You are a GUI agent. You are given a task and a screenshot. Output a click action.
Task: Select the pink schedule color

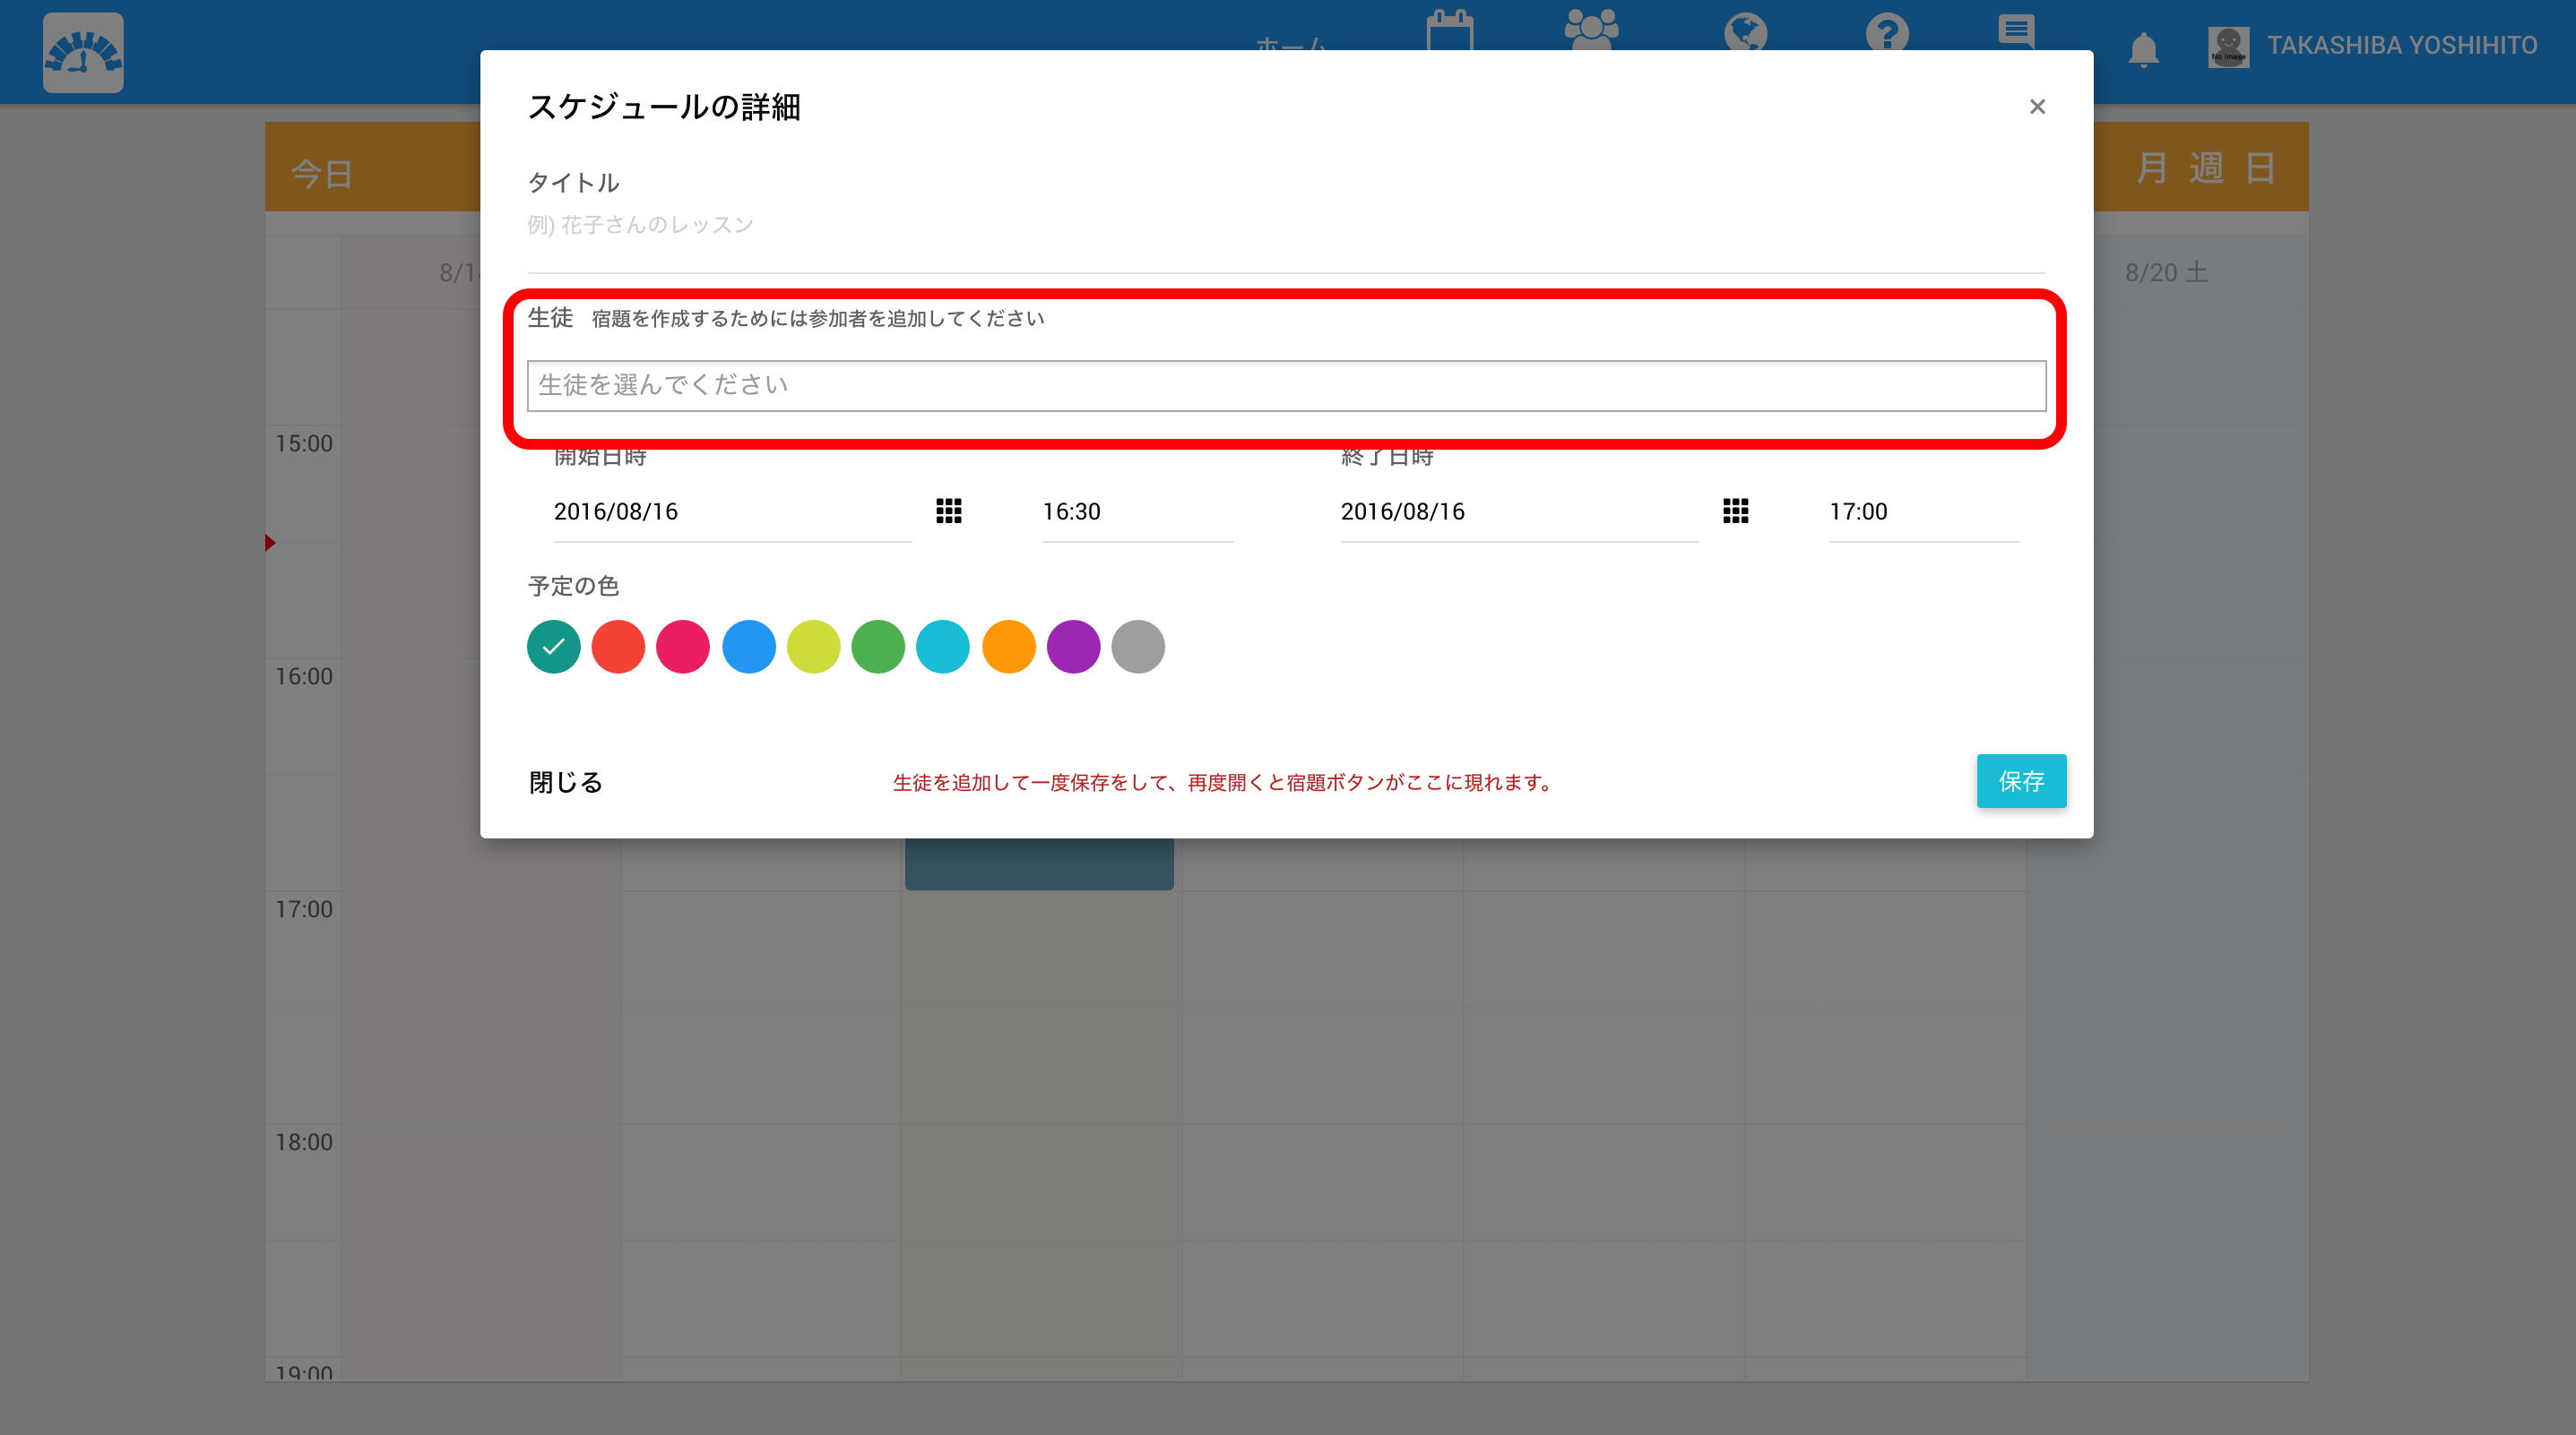[x=683, y=647]
